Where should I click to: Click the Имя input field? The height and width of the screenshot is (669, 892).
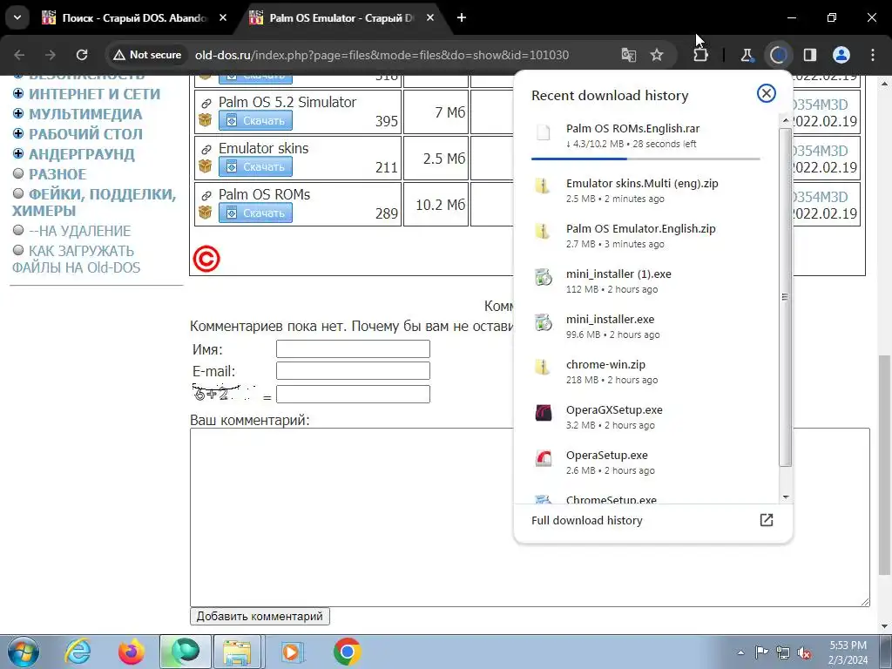pos(353,348)
